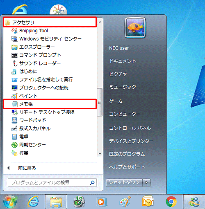Click the プログラムとファイルの検索 search box

(52, 183)
